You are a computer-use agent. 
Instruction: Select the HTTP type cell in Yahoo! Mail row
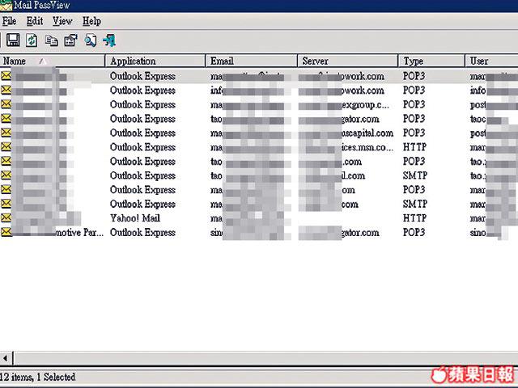click(x=414, y=218)
